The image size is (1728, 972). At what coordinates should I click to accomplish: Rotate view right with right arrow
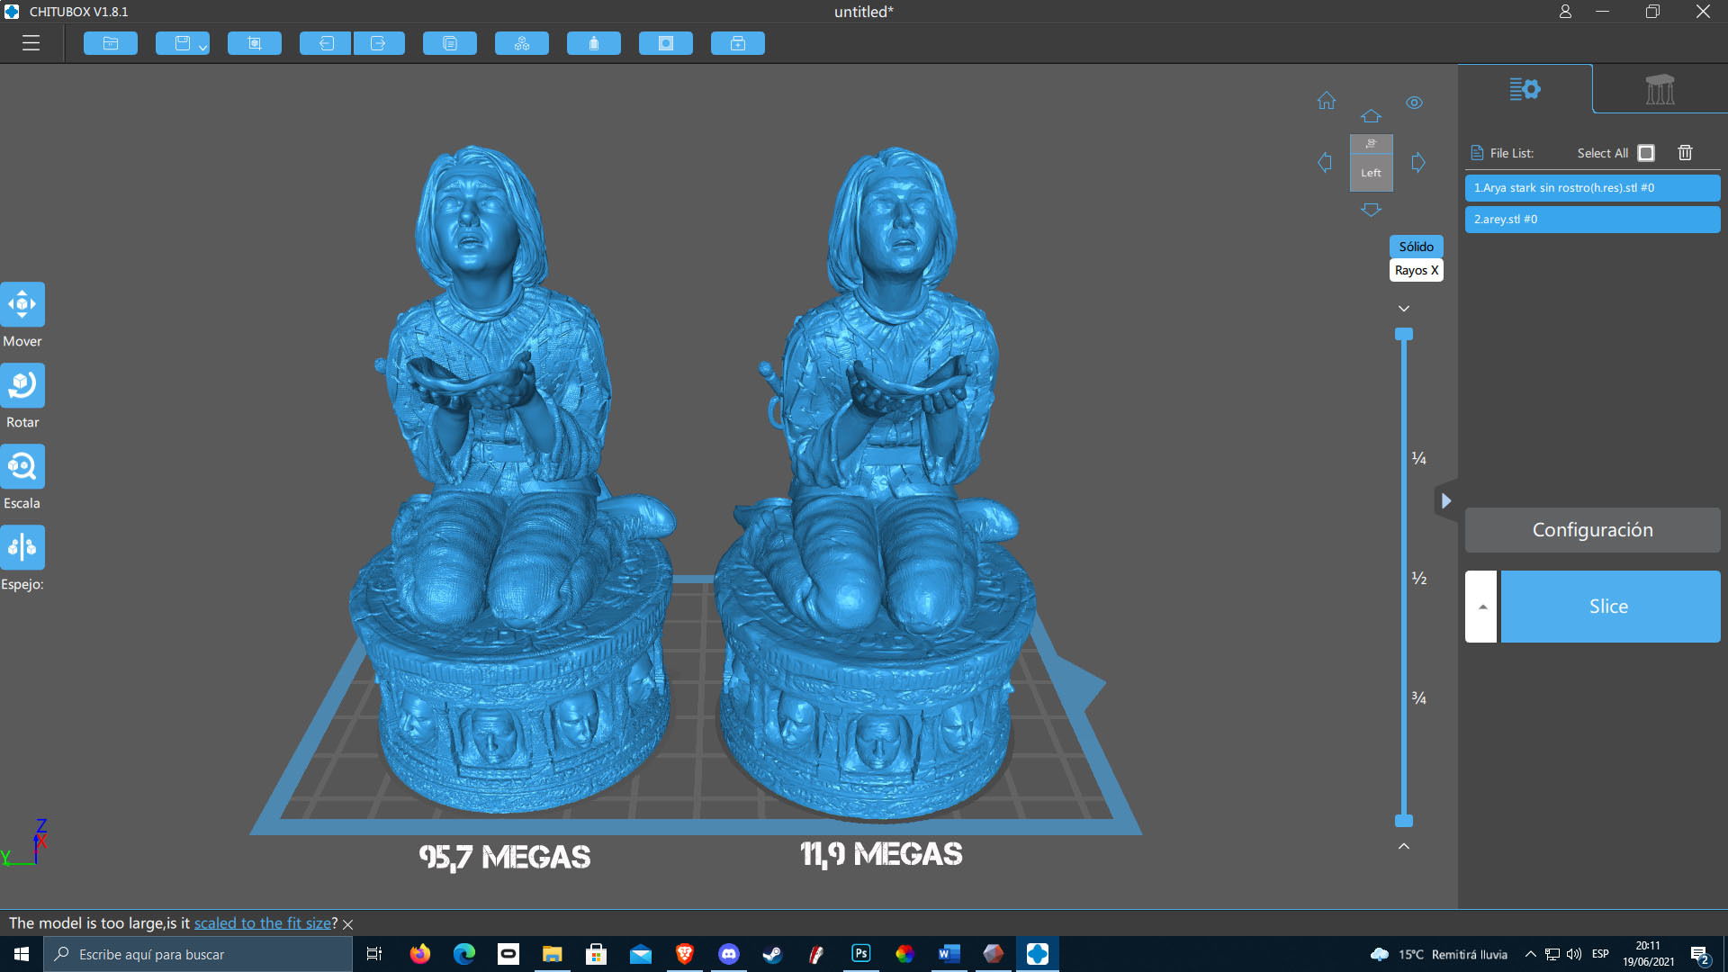pos(1418,163)
